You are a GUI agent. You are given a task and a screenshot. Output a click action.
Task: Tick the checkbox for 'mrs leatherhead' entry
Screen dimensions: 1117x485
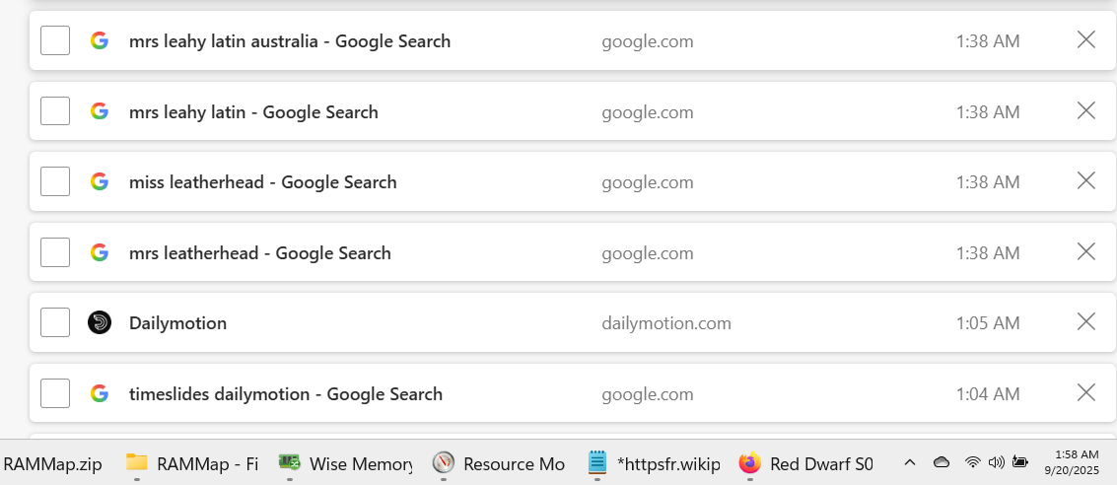click(x=55, y=252)
